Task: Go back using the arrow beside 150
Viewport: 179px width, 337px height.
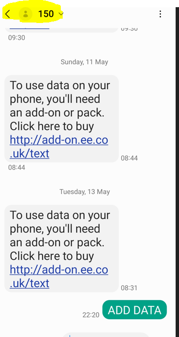Action: point(7,14)
